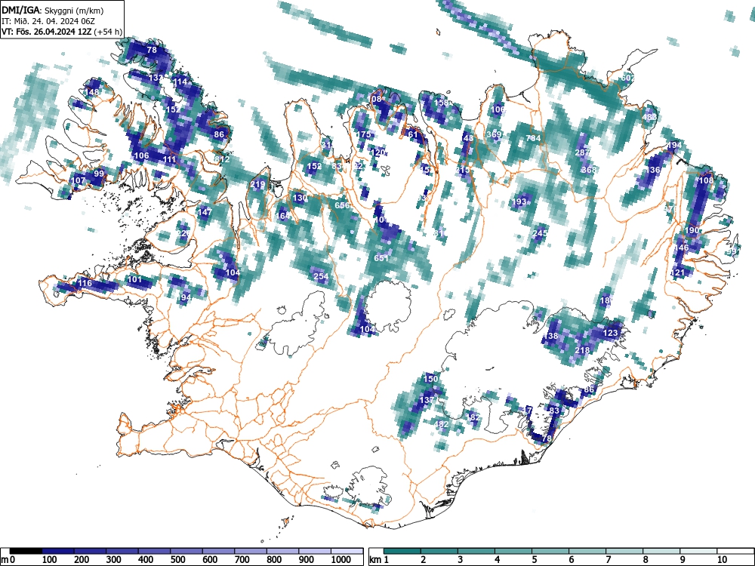Select the darkest teal 1–2 km legend swatch
This screenshot has height=566, width=755.
402,551
